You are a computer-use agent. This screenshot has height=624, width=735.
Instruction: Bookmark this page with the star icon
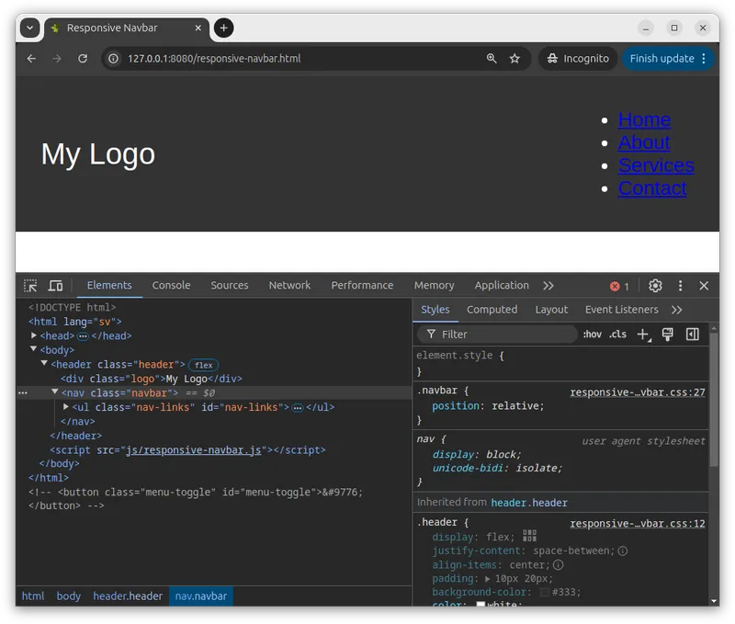tap(514, 58)
